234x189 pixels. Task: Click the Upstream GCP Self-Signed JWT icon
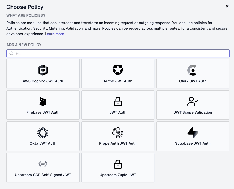(43, 164)
